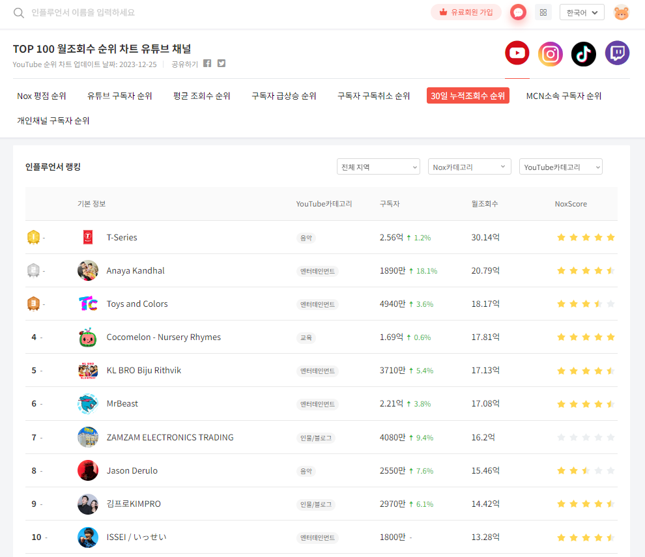The height and width of the screenshot is (557, 645).
Task: Select the Nox 평점 순위 tab
Action: point(42,96)
